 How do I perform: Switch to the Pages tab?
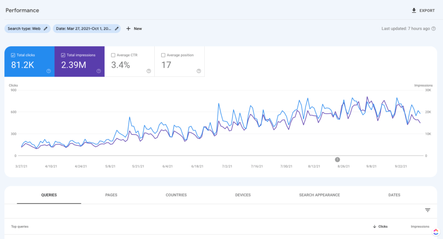(x=111, y=195)
